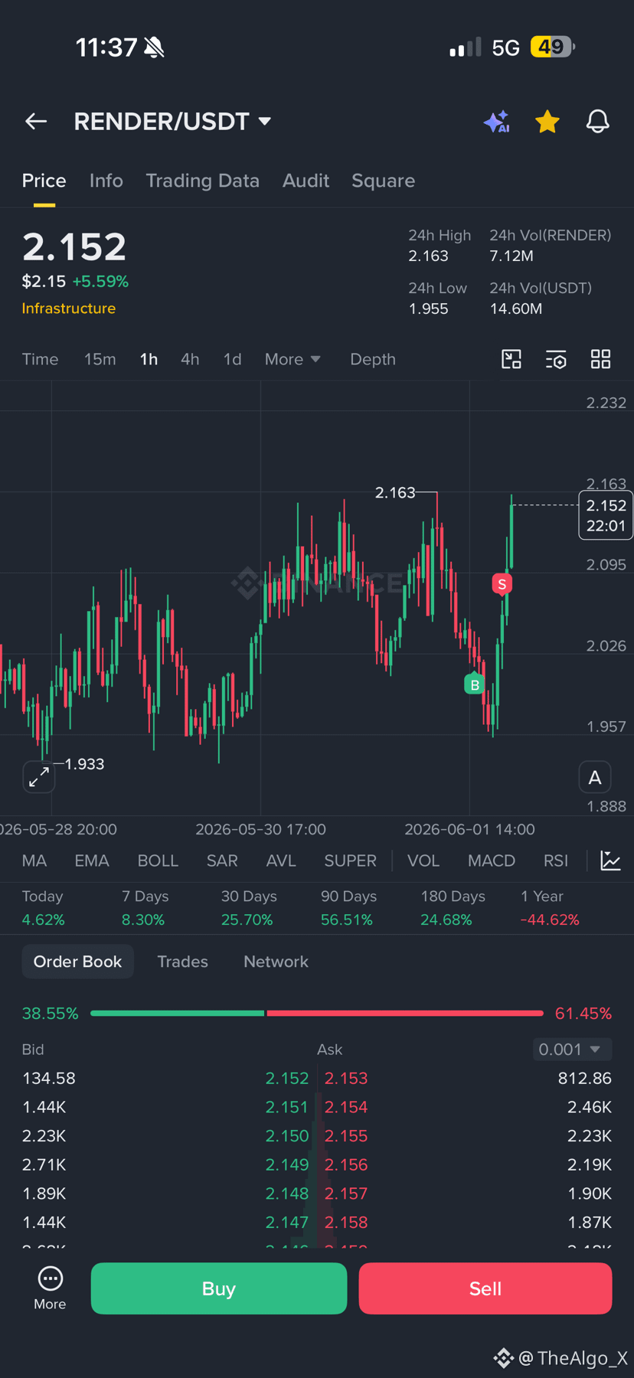
Task: Tap the back arrow icon
Action: 36,121
